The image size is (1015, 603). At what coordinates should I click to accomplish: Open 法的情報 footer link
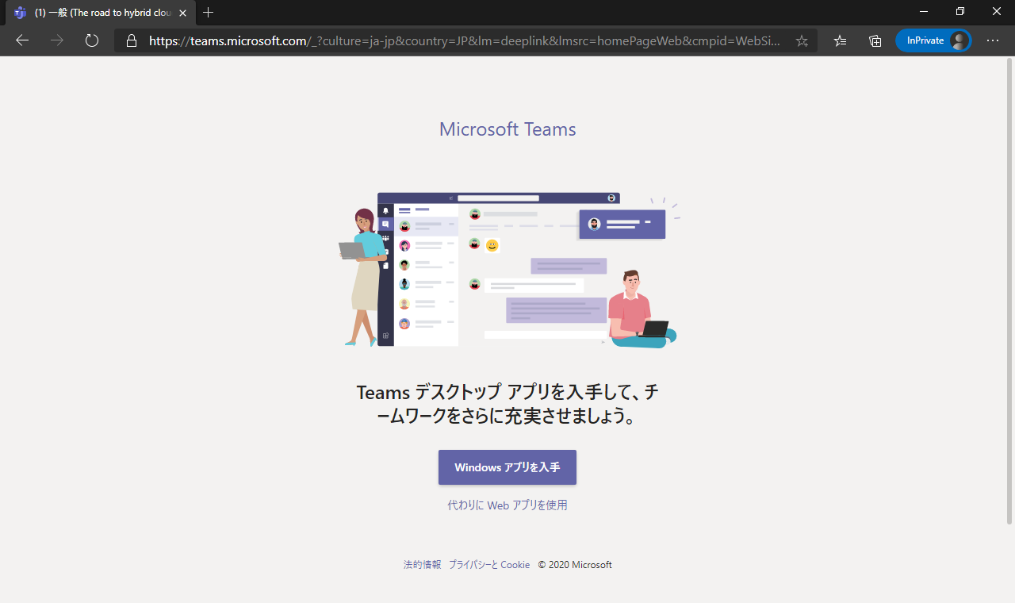422,565
